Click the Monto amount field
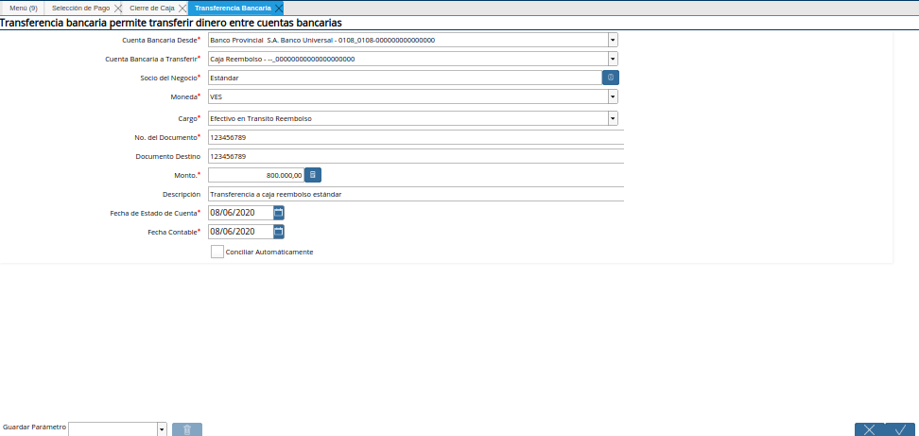Image resolution: width=919 pixels, height=436 pixels. click(256, 175)
